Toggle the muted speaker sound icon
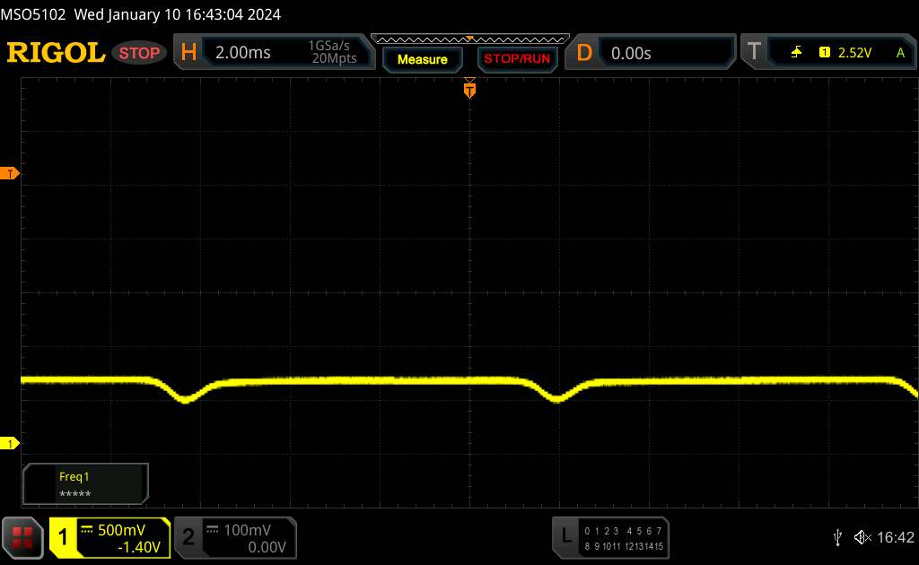This screenshot has height=565, width=919. (x=862, y=537)
